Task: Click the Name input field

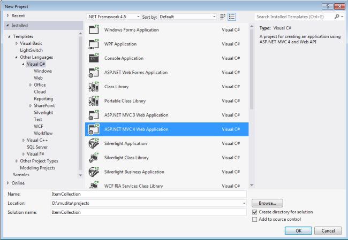Action: click(149, 194)
